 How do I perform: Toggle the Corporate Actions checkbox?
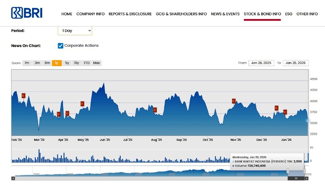[61, 46]
